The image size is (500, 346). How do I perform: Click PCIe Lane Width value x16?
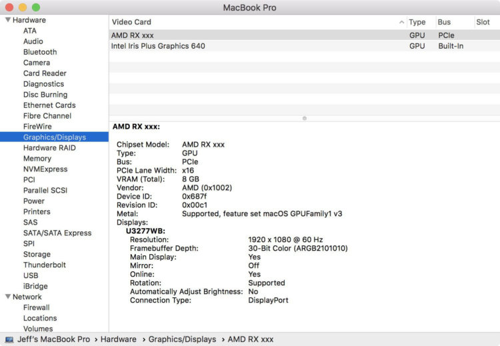point(188,170)
